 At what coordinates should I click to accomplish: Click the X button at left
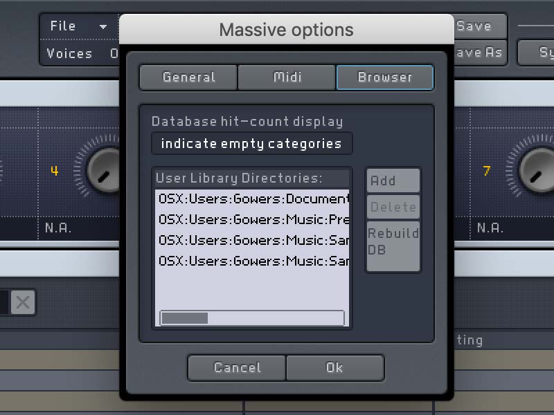pyautogui.click(x=23, y=302)
